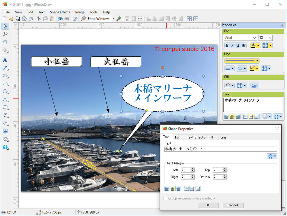Open the Omega symbol dropdown in Properties panel
The image size is (287, 216).
(x=278, y=117)
